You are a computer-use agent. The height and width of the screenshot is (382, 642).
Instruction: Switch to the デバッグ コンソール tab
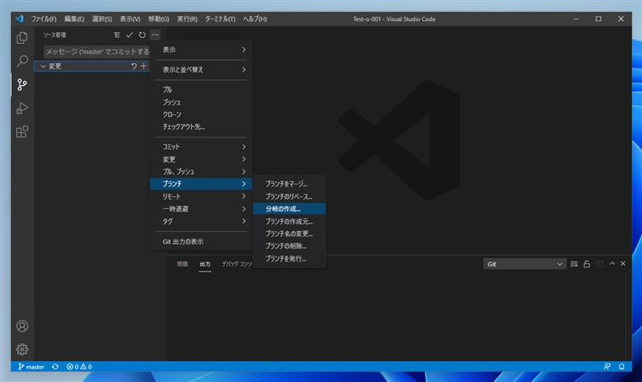[237, 264]
